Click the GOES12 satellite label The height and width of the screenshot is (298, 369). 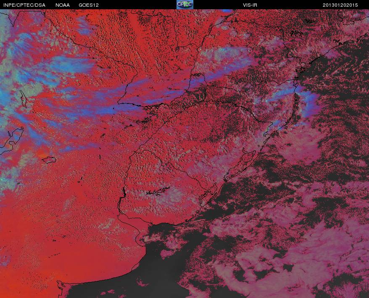[x=89, y=5]
